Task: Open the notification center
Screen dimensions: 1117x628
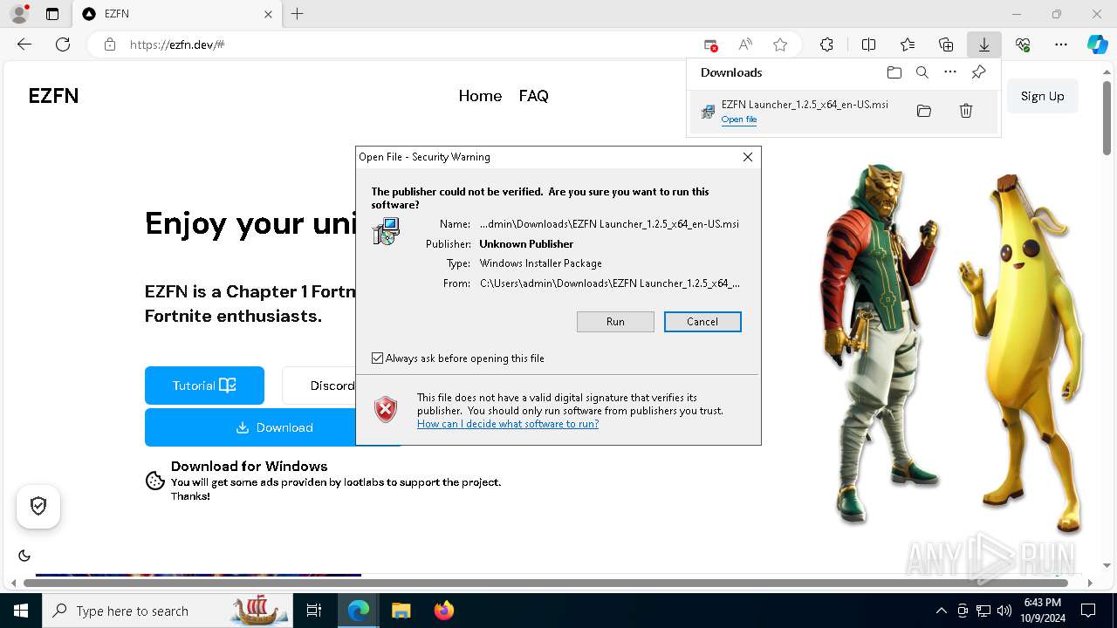Action: 1088,611
